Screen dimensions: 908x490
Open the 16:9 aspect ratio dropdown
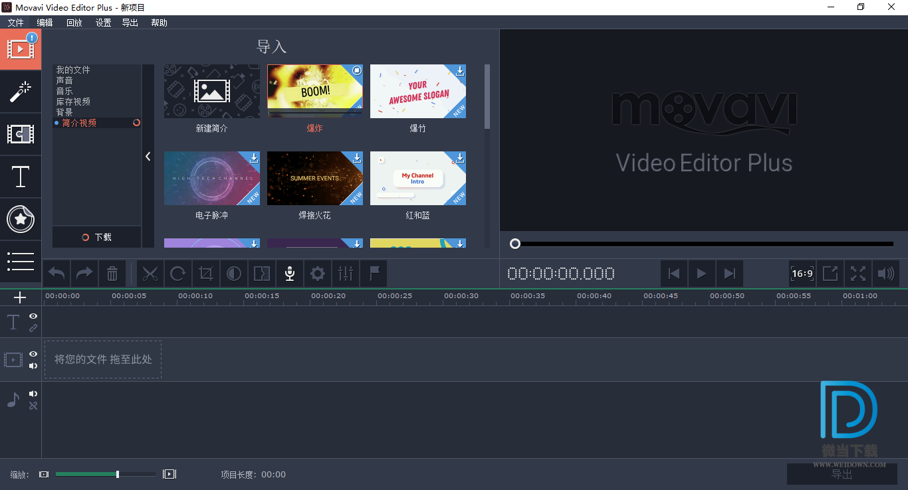pyautogui.click(x=802, y=274)
